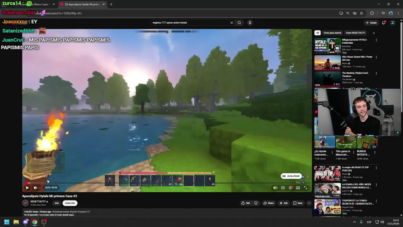This screenshot has height=227, width=403.
Task: Save the video to a playlist
Action: pyautogui.click(x=298, y=203)
